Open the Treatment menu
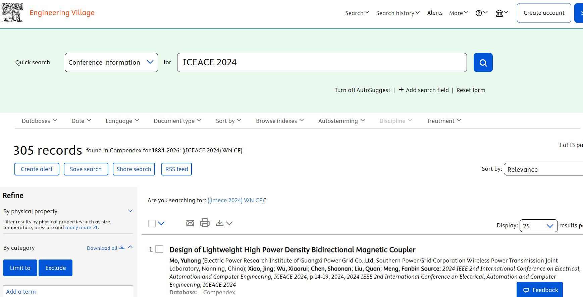Screen dimensions: 583x297 (444, 121)
